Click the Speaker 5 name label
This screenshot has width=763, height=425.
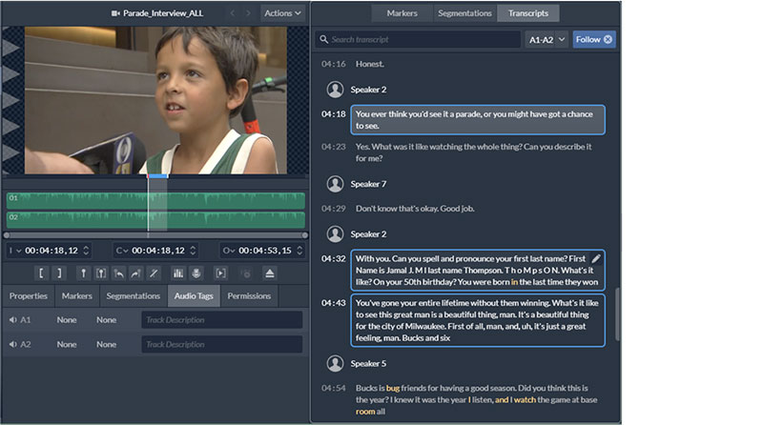[x=368, y=363]
